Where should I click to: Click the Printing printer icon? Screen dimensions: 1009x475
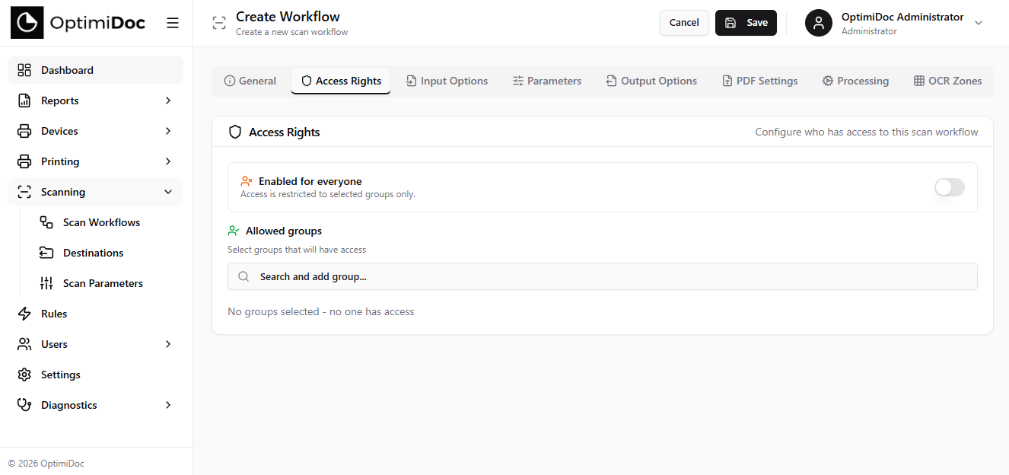[x=24, y=161]
